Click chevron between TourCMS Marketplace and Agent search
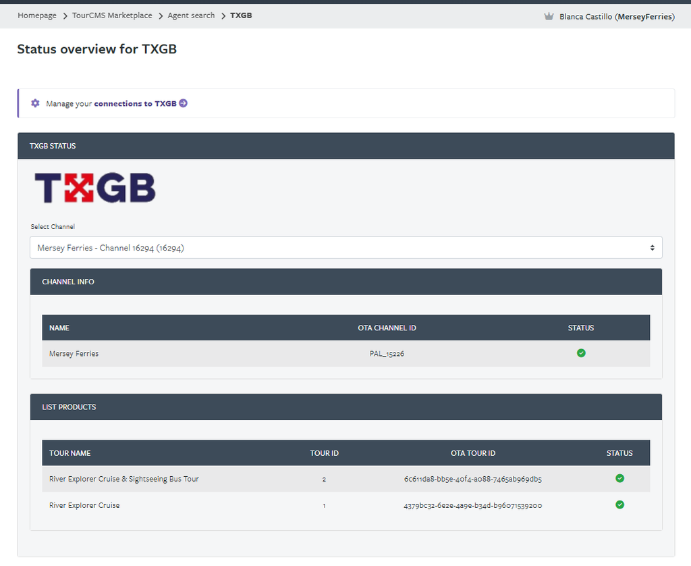The image size is (691, 566). coord(161,16)
